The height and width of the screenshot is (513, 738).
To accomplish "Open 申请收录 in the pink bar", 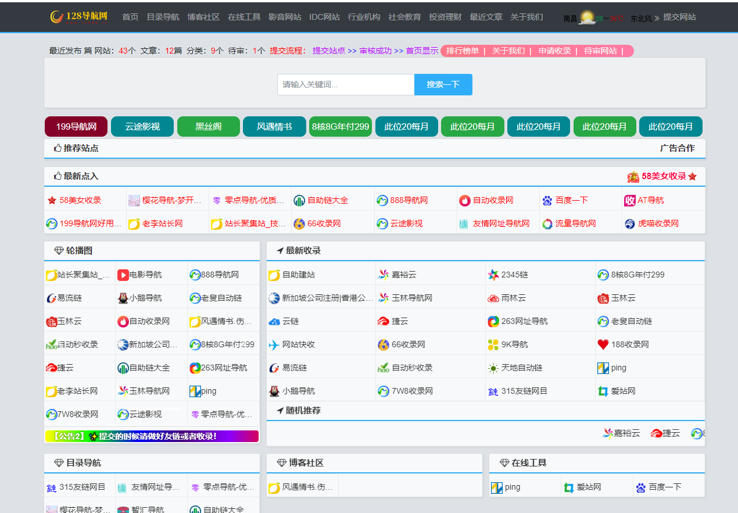I will tap(554, 51).
